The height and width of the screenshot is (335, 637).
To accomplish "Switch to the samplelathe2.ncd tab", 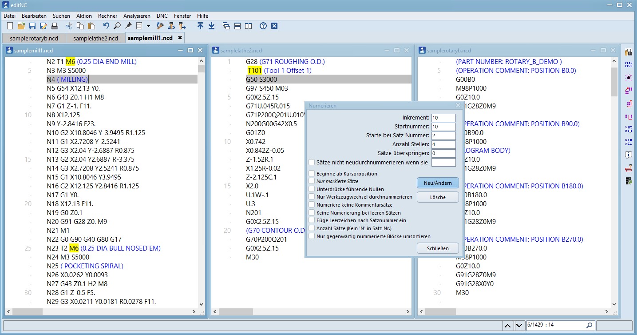I will (96, 38).
